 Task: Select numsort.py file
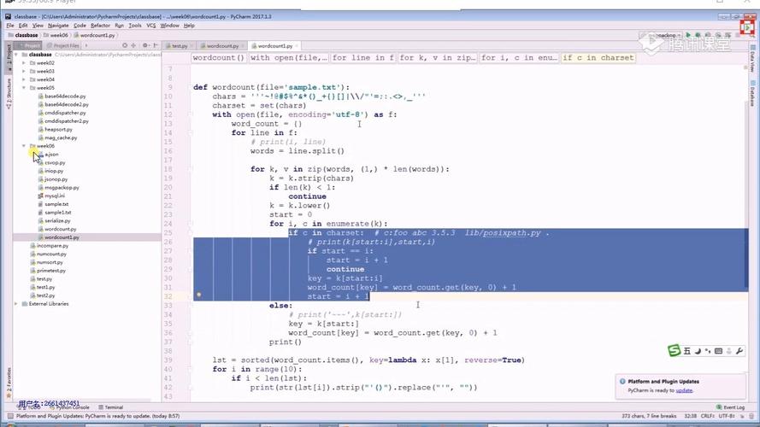(x=49, y=262)
